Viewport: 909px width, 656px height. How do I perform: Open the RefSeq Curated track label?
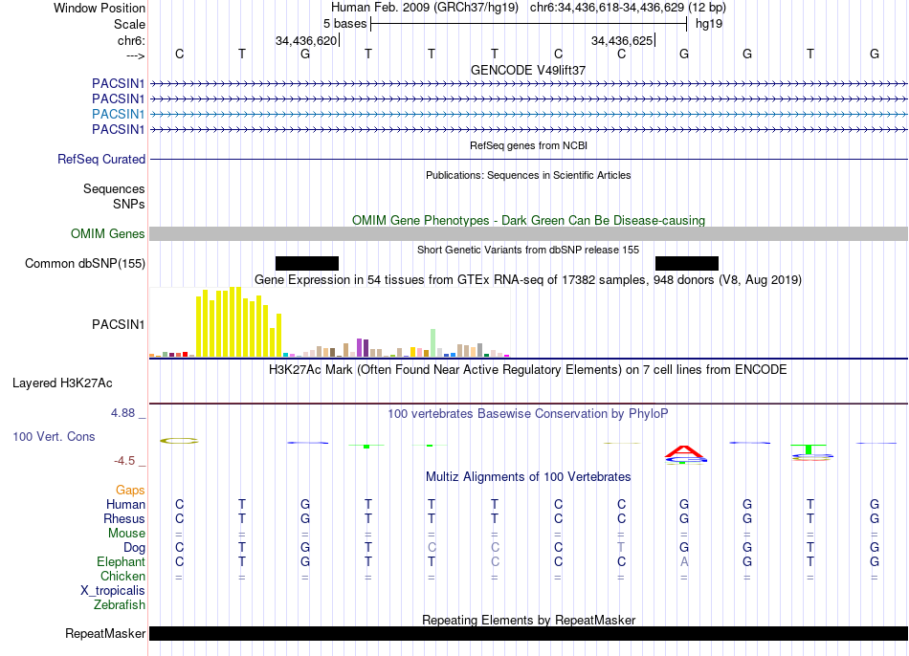[101, 159]
